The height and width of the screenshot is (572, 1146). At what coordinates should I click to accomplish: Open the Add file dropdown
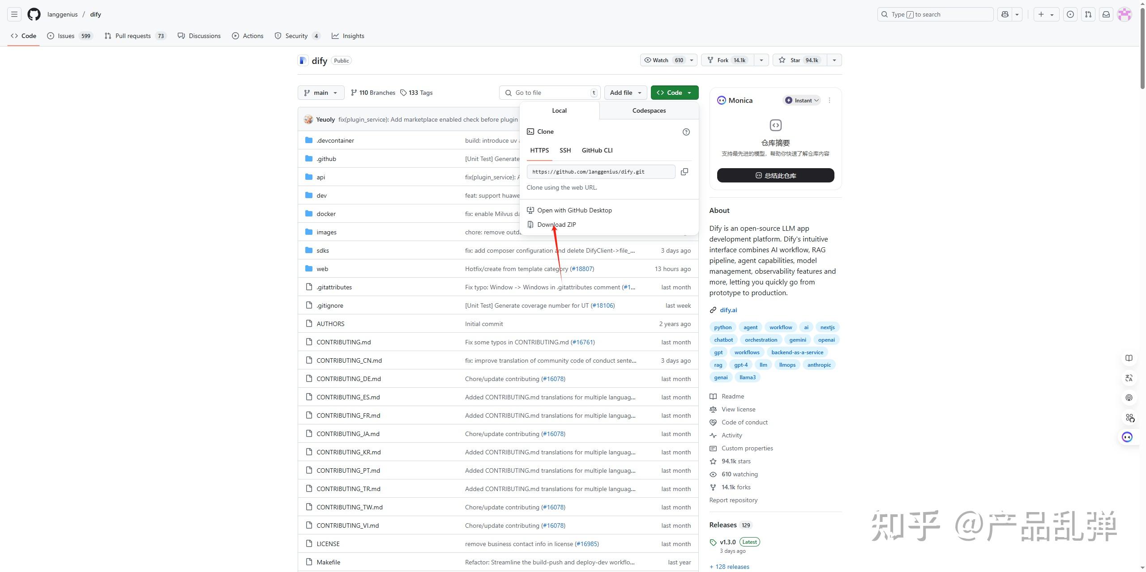tap(625, 93)
